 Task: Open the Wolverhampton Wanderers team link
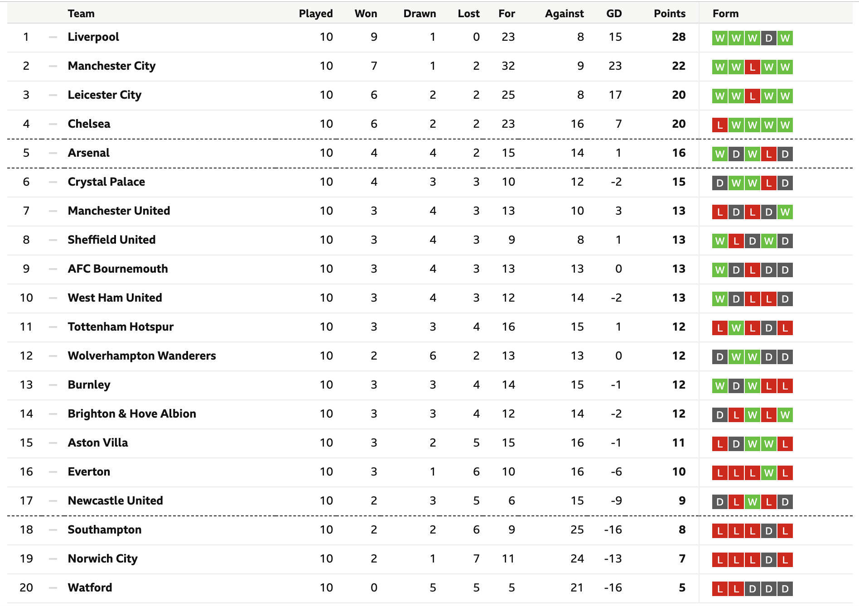click(142, 356)
